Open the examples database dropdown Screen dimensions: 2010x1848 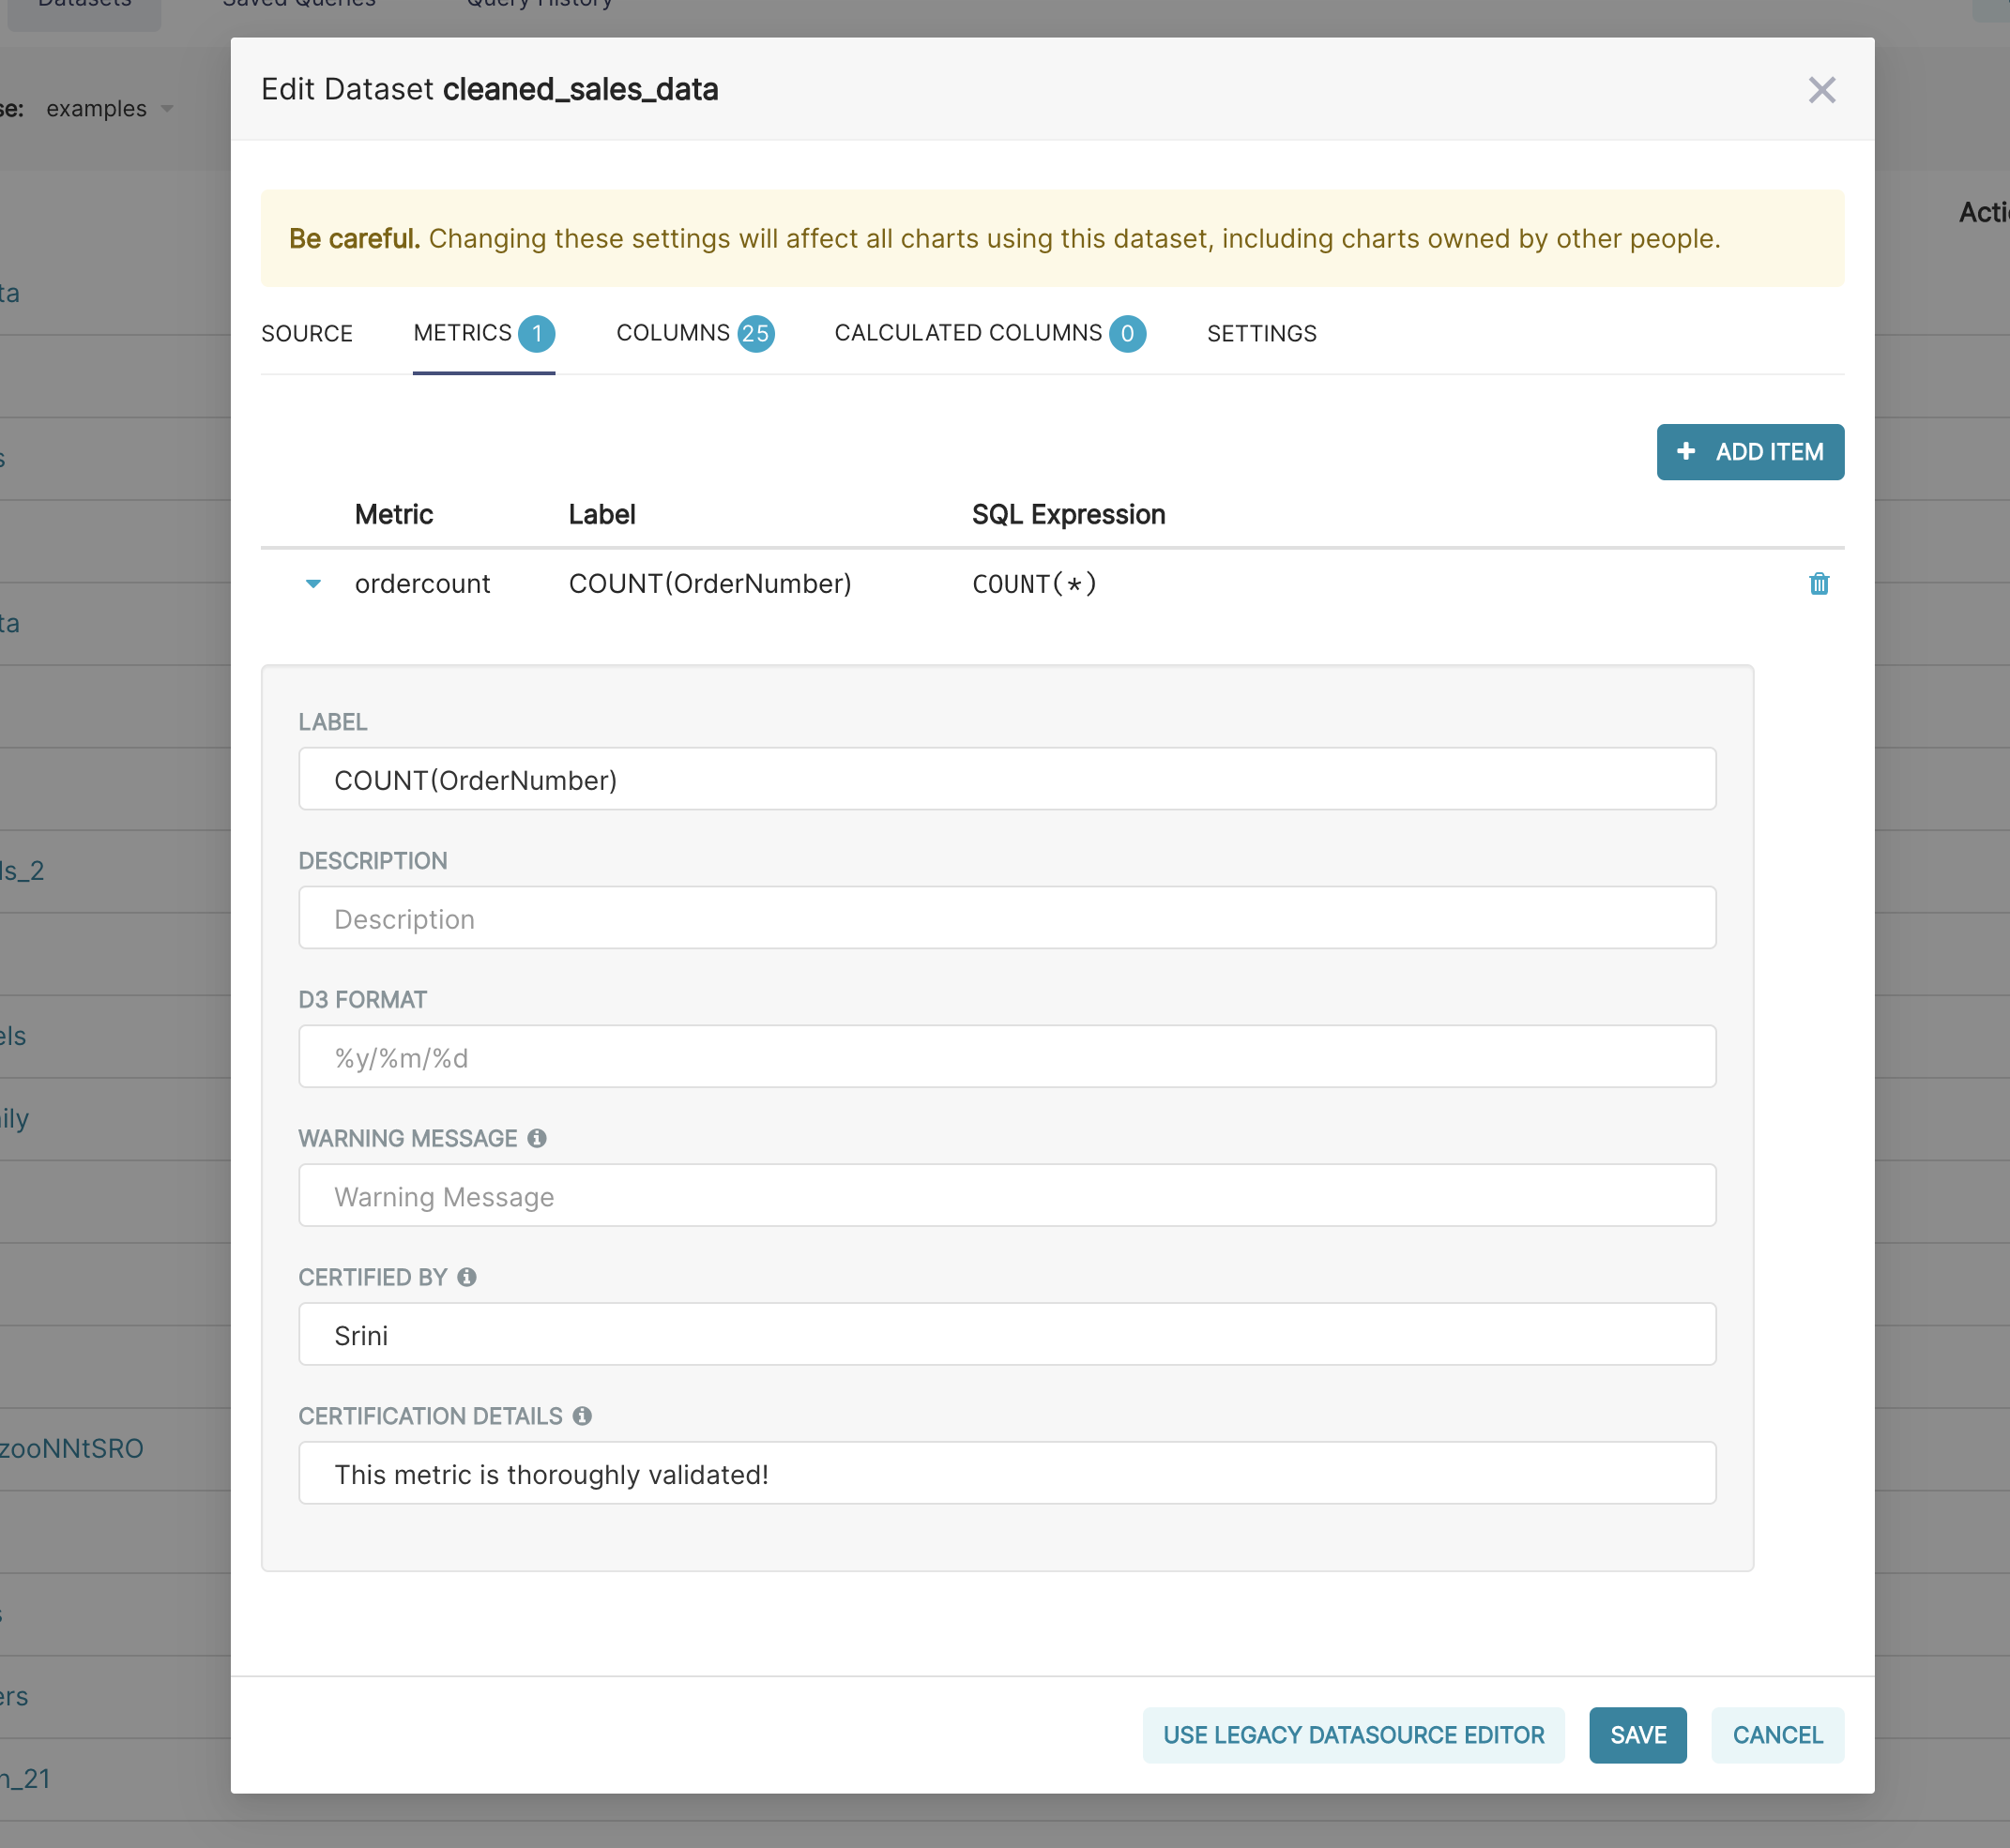point(110,108)
